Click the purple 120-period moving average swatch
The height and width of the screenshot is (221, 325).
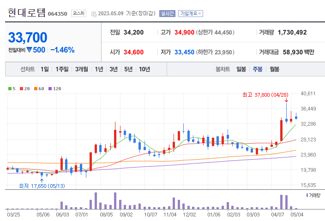50,89
